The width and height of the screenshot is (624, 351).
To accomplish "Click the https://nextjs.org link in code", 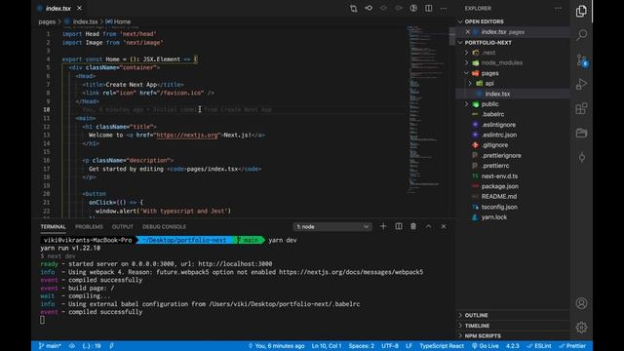I will pyautogui.click(x=187, y=136).
